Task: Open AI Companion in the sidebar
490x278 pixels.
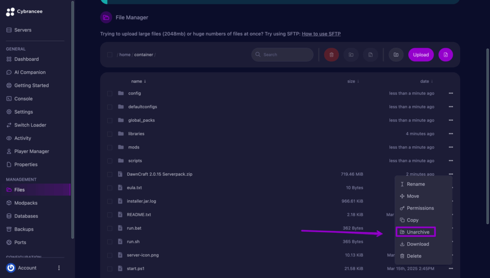Action: 30,73
